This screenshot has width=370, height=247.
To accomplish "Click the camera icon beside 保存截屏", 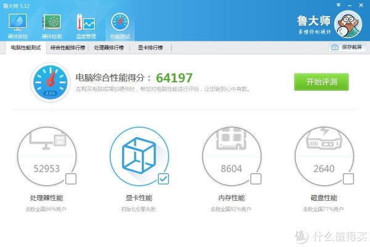I will pyautogui.click(x=335, y=48).
